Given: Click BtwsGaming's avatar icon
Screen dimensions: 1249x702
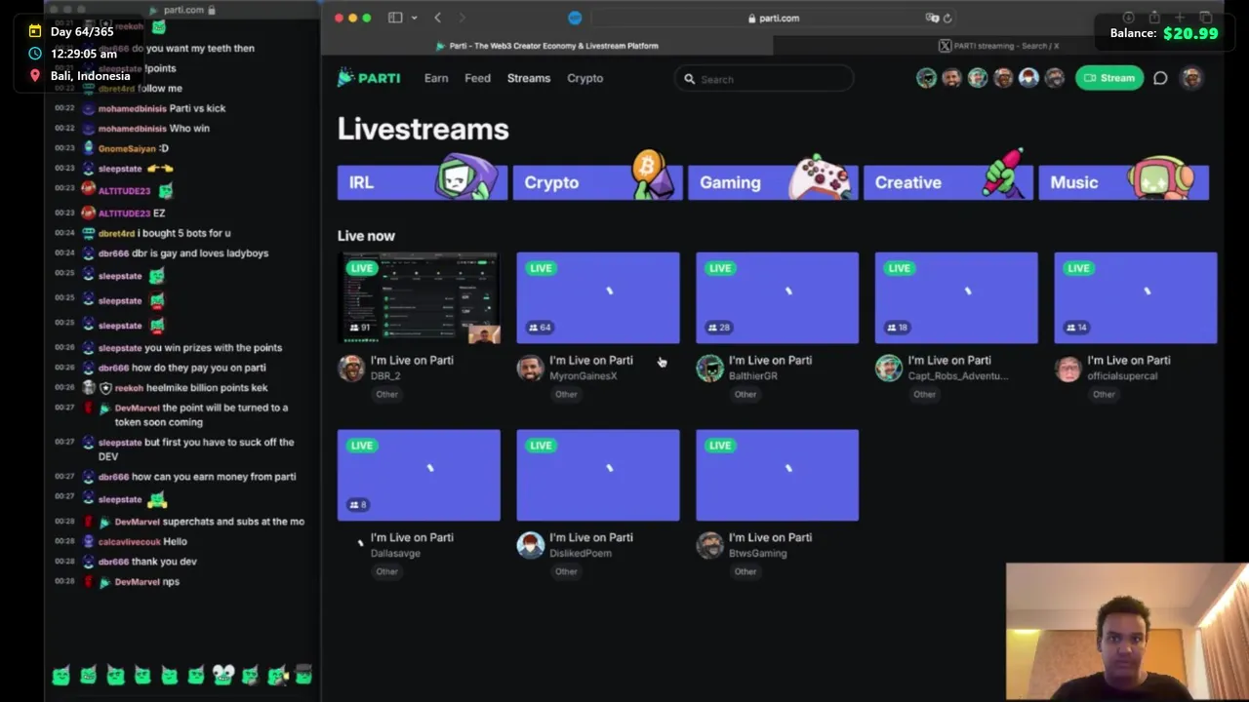Looking at the screenshot, I should pos(709,546).
